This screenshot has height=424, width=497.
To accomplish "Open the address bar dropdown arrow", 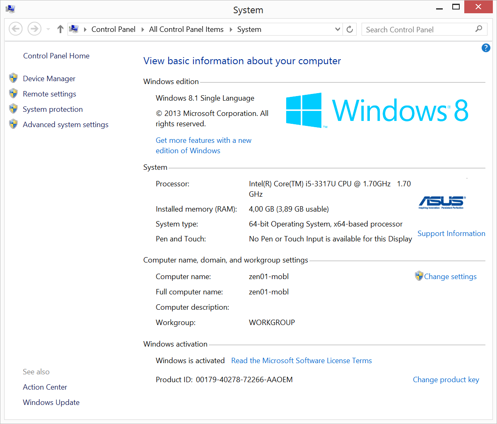I will (x=337, y=29).
